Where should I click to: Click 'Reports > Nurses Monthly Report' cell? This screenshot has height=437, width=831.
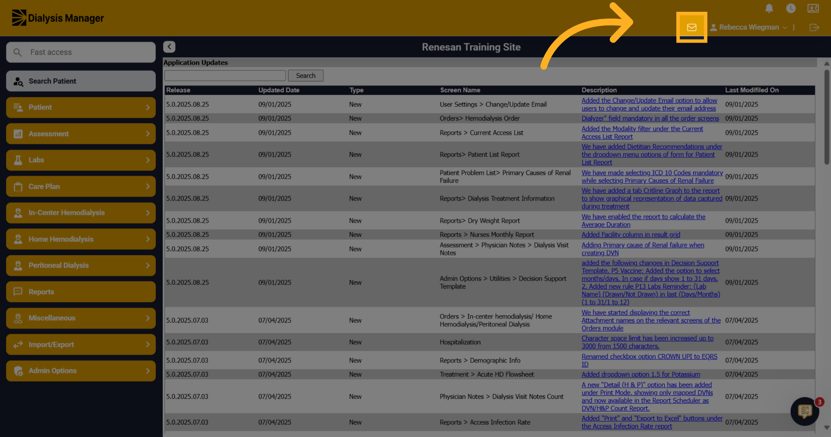(x=486, y=234)
